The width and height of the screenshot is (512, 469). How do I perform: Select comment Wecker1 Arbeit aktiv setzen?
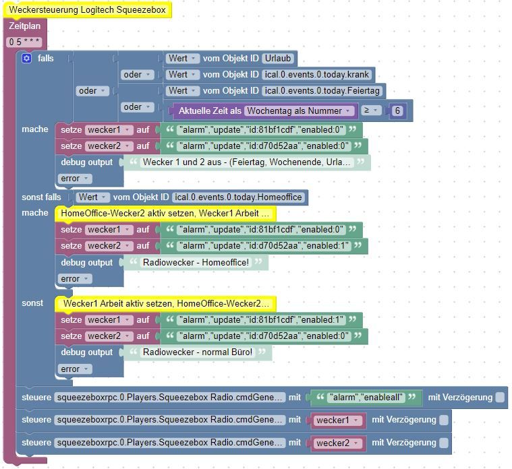pos(165,304)
